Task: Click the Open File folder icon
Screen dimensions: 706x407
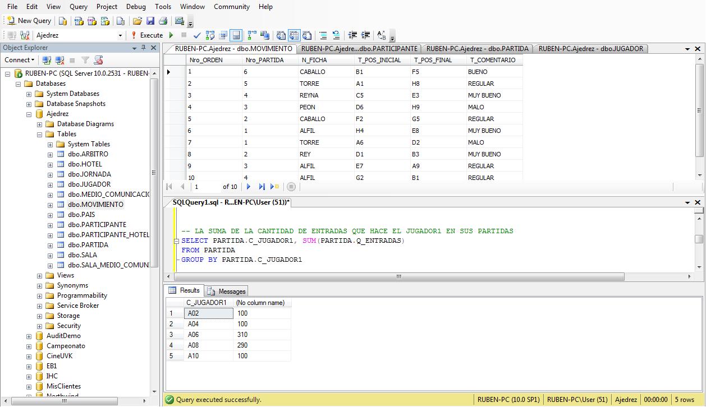Action: coord(137,21)
